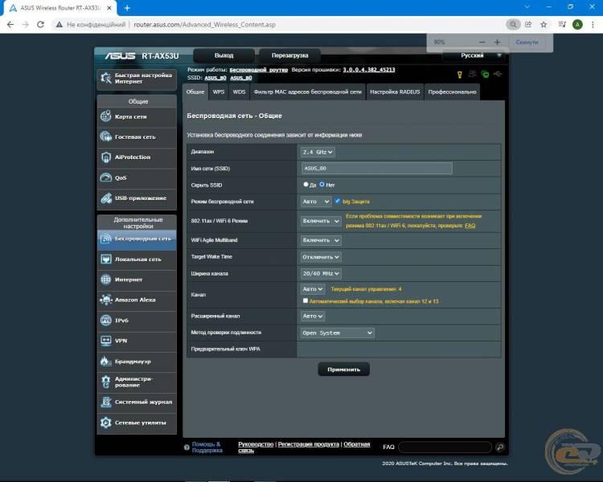Switch to the WDS tab
Screen dimensions: 603x482
pos(239,92)
